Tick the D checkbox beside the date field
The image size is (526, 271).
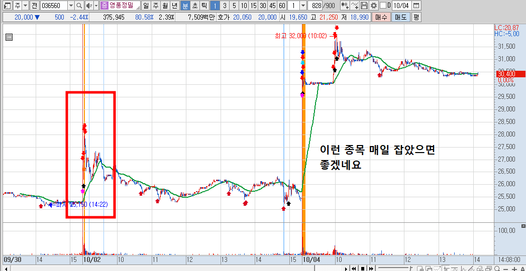coord(383,6)
